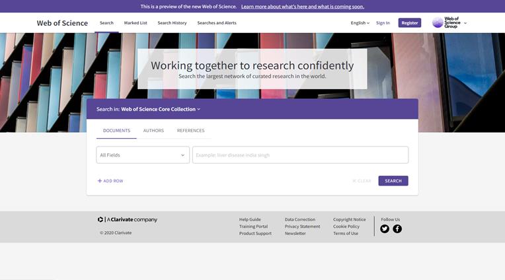Open the Terms of Use footer link
This screenshot has height=280, width=505.
(x=346, y=234)
